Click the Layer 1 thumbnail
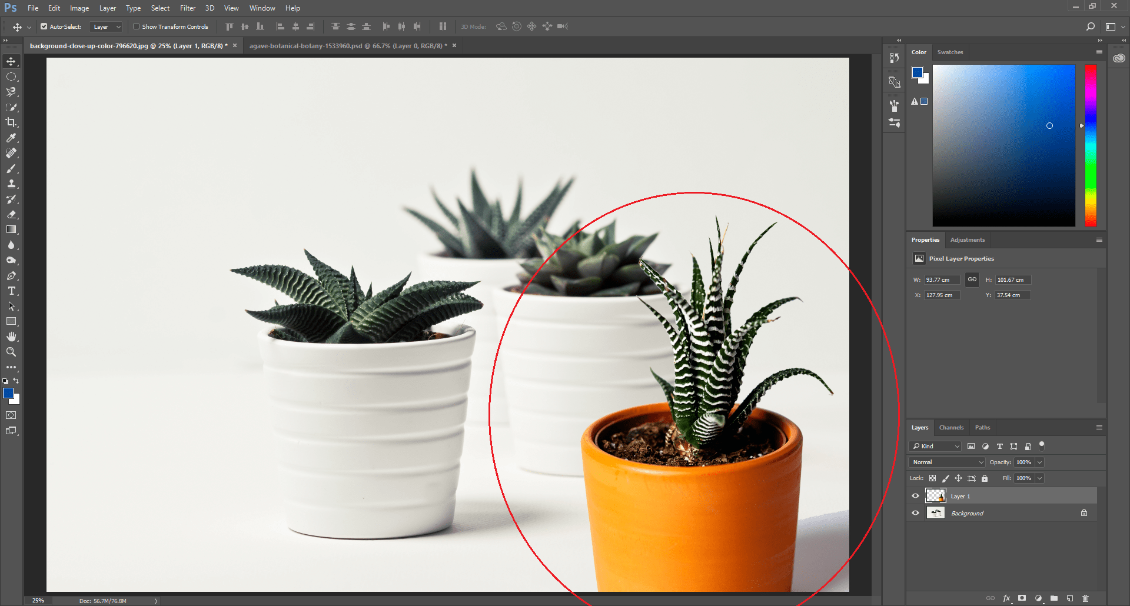The image size is (1130, 606). tap(936, 496)
